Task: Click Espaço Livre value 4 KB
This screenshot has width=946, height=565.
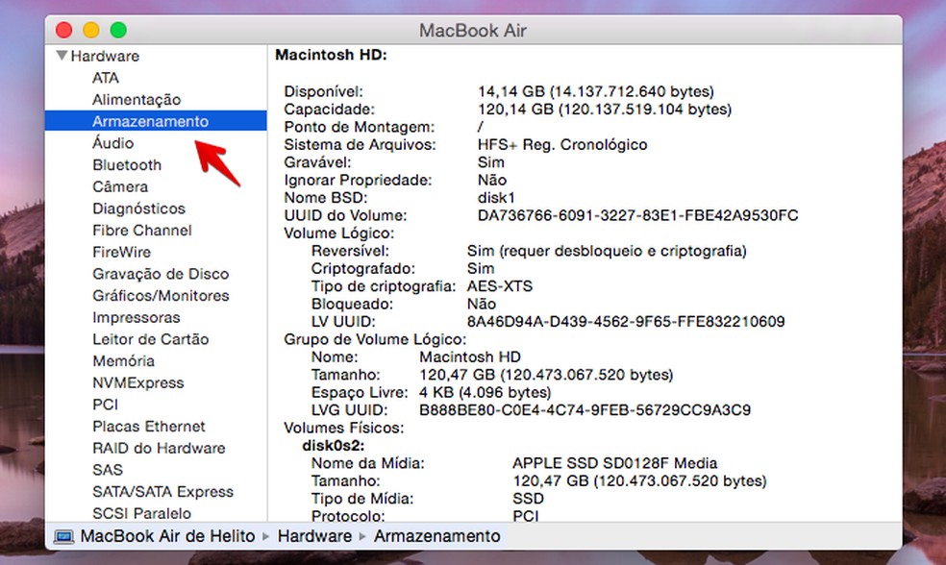Action: coord(485,393)
